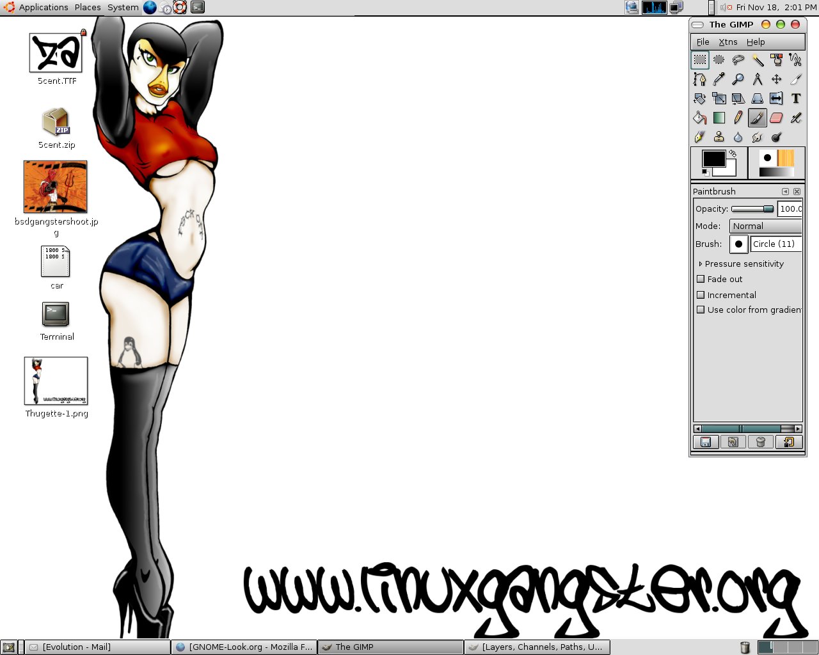Select the Free Select lasso tool
Image resolution: width=819 pixels, height=655 pixels.
point(738,60)
